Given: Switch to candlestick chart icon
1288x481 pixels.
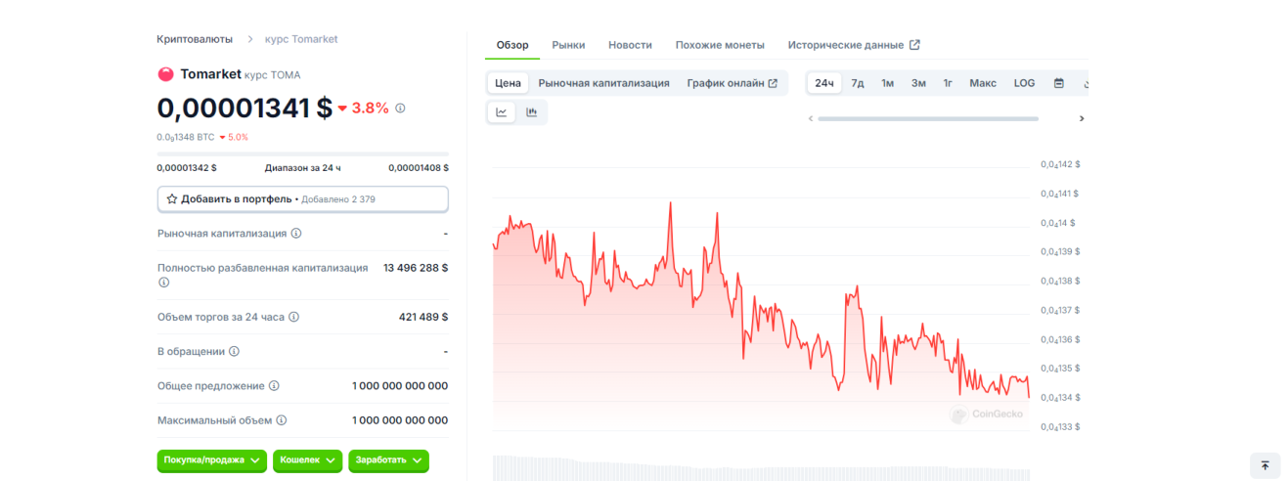Looking at the screenshot, I should [532, 112].
